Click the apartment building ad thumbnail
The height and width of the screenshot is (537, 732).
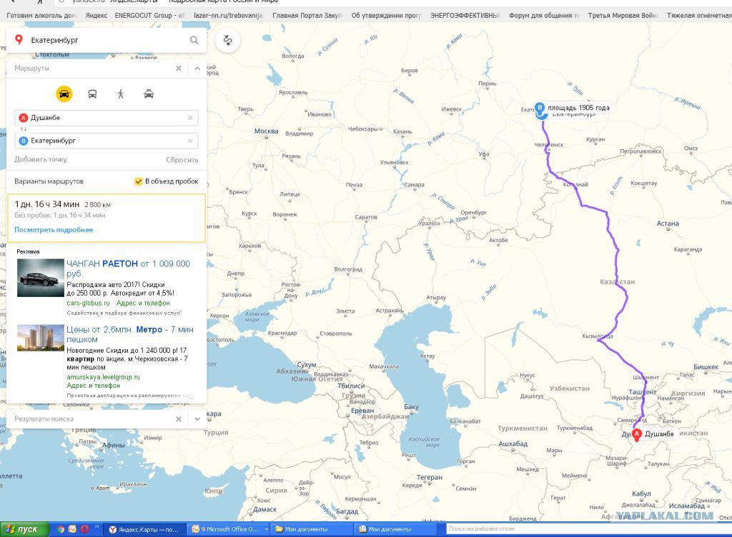tap(41, 338)
